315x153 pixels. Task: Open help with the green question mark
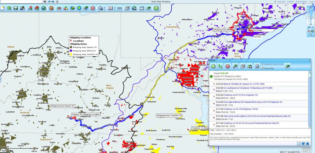[x=156, y=8]
